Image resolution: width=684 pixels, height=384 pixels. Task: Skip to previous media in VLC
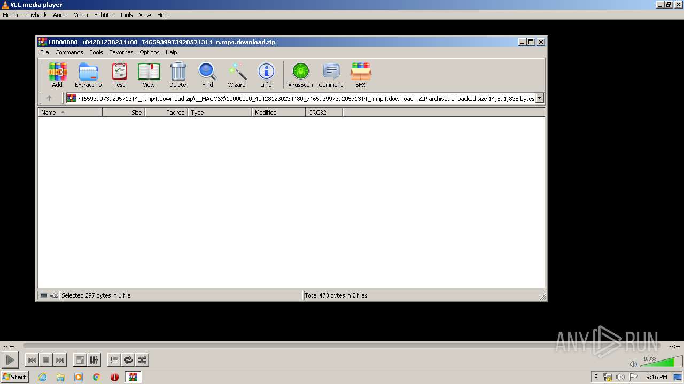(x=32, y=360)
